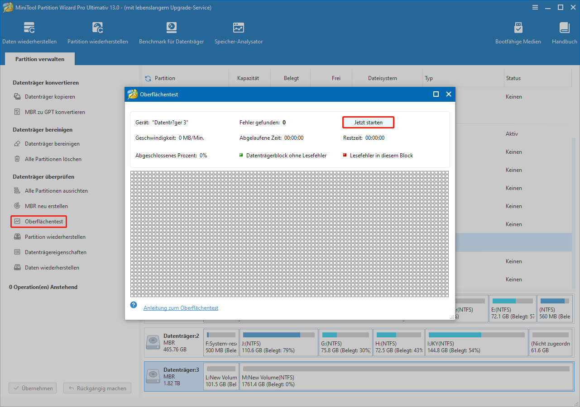Open the Handbuch manual
Image resolution: width=580 pixels, height=407 pixels.
(x=564, y=33)
